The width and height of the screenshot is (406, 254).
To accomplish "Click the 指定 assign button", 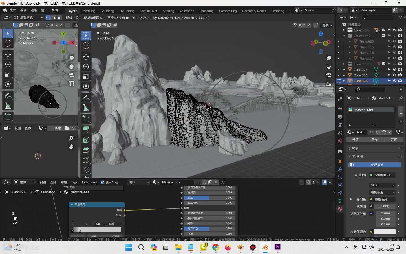I will (x=356, y=139).
